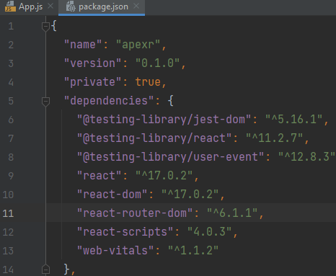Image resolution: width=336 pixels, height=276 pixels.
Task: Click the JS file icon on App.js tab
Action: pyautogui.click(x=10, y=6)
